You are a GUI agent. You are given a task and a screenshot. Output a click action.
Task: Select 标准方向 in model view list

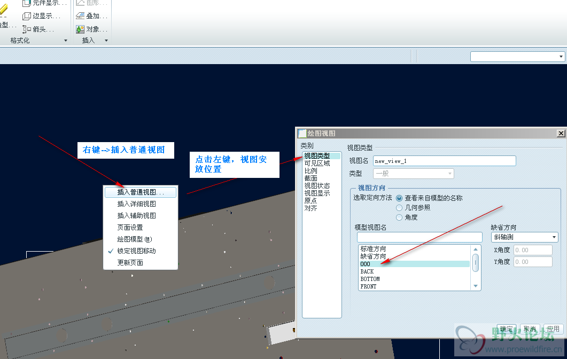(415, 249)
